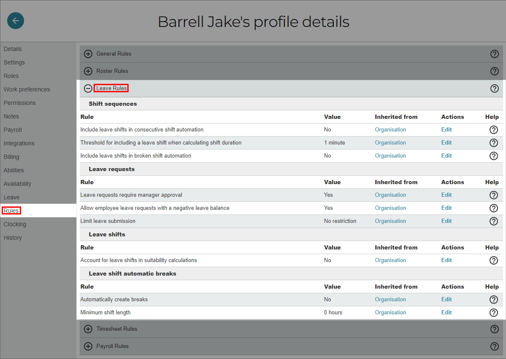Viewport: 506px width, 359px height.
Task: Edit manager approval requirement rule
Action: coord(447,195)
